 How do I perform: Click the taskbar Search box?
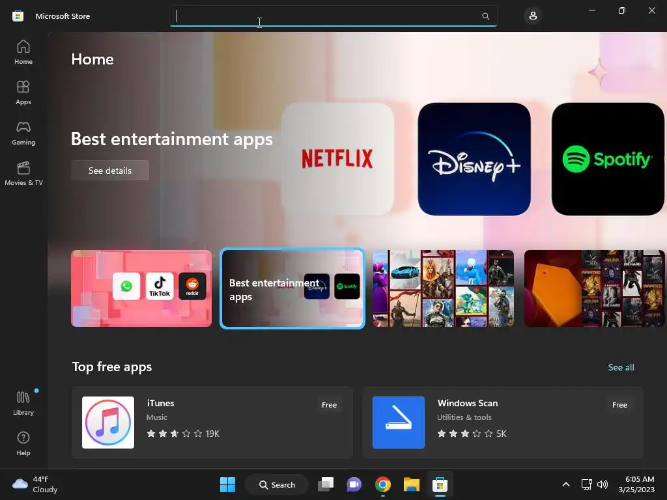coord(277,484)
